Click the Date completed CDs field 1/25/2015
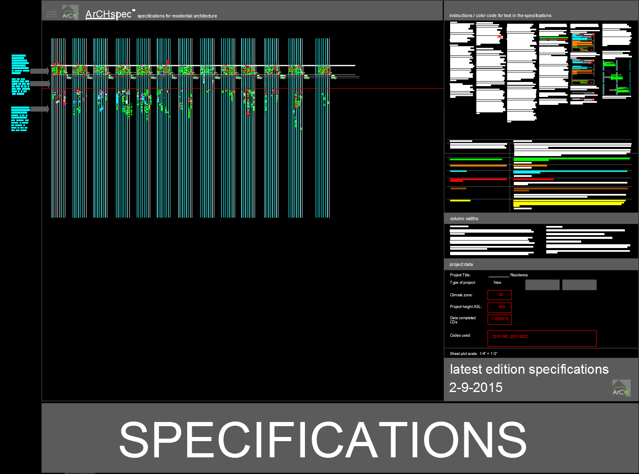Image resolution: width=639 pixels, height=474 pixels. (x=500, y=319)
